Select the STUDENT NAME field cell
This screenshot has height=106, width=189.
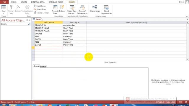(x=48, y=28)
